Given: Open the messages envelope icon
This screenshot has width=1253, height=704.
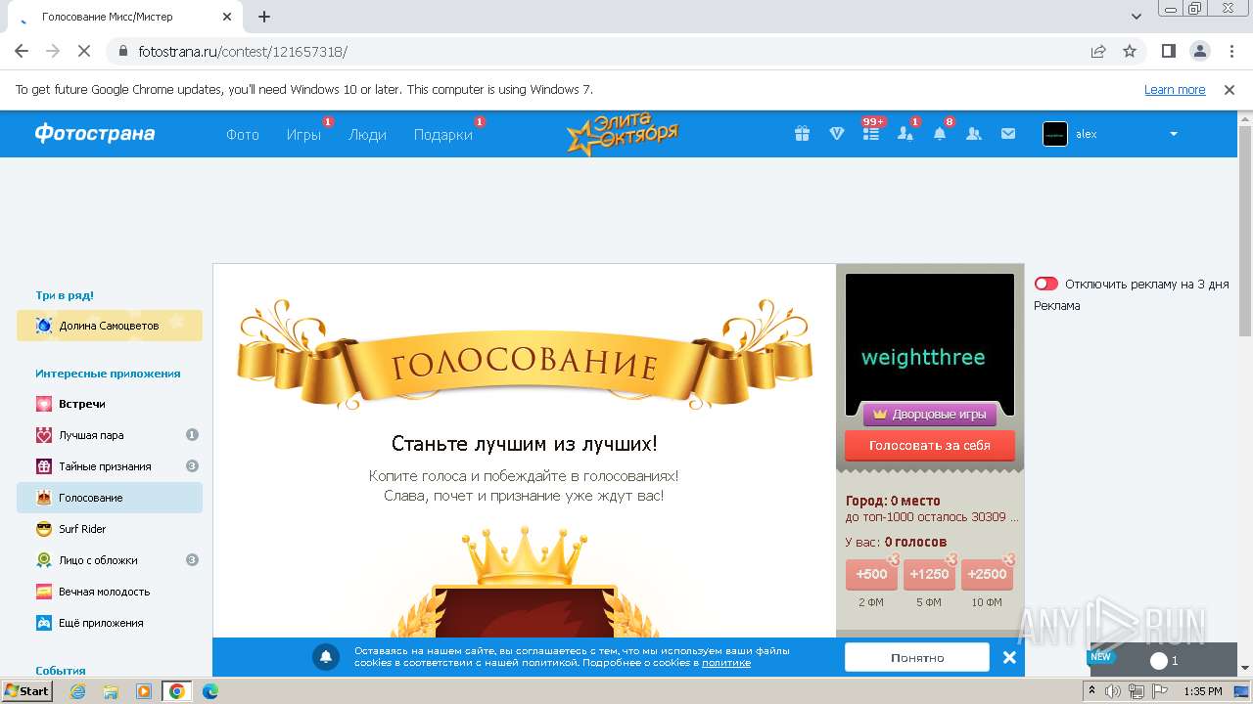Looking at the screenshot, I should coord(1008,134).
